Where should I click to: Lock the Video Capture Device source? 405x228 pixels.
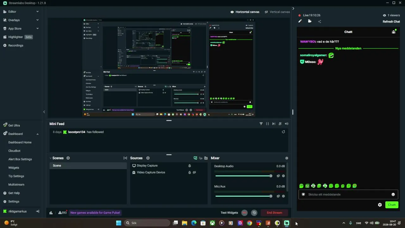[x=190, y=172]
